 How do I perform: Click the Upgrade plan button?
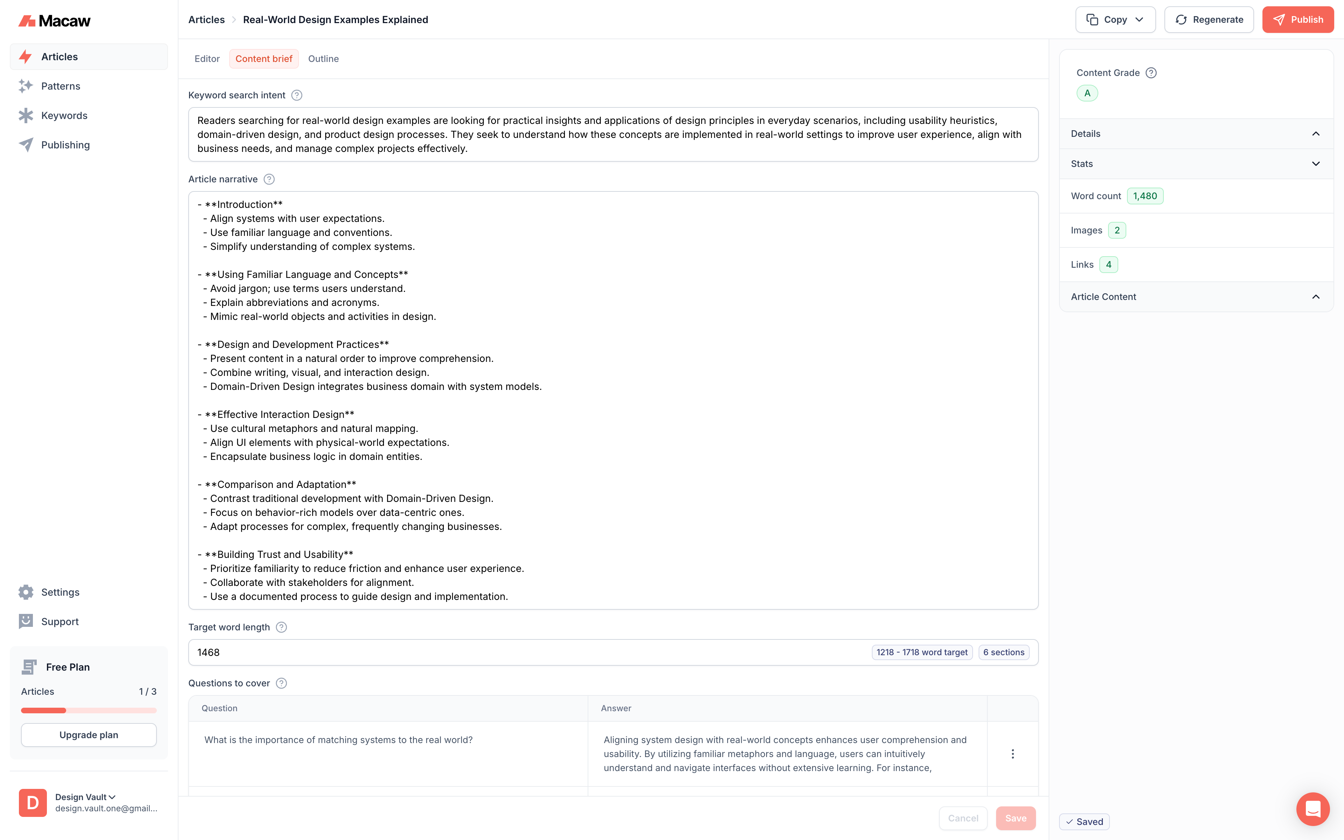89,735
